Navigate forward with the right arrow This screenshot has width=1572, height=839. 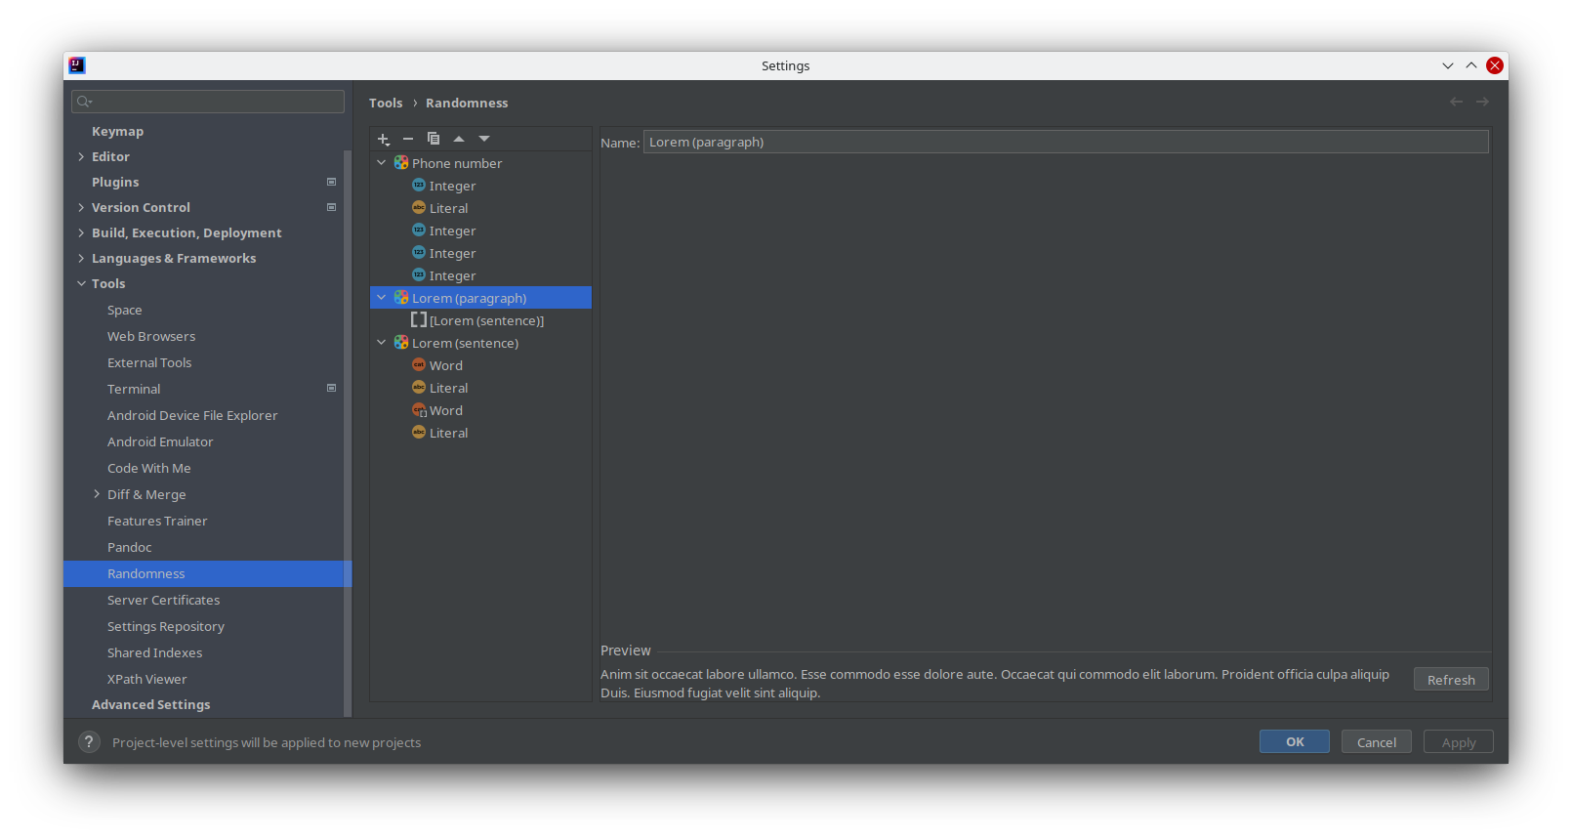pos(1482,102)
